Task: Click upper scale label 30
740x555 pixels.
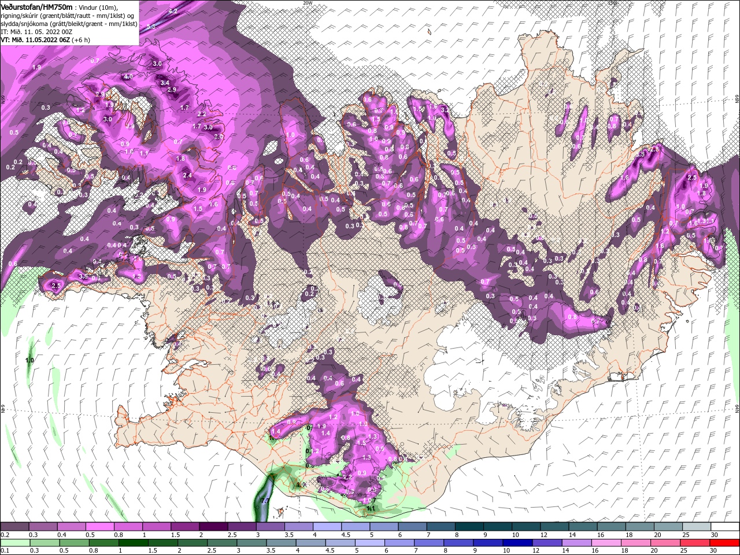Action: point(715,535)
